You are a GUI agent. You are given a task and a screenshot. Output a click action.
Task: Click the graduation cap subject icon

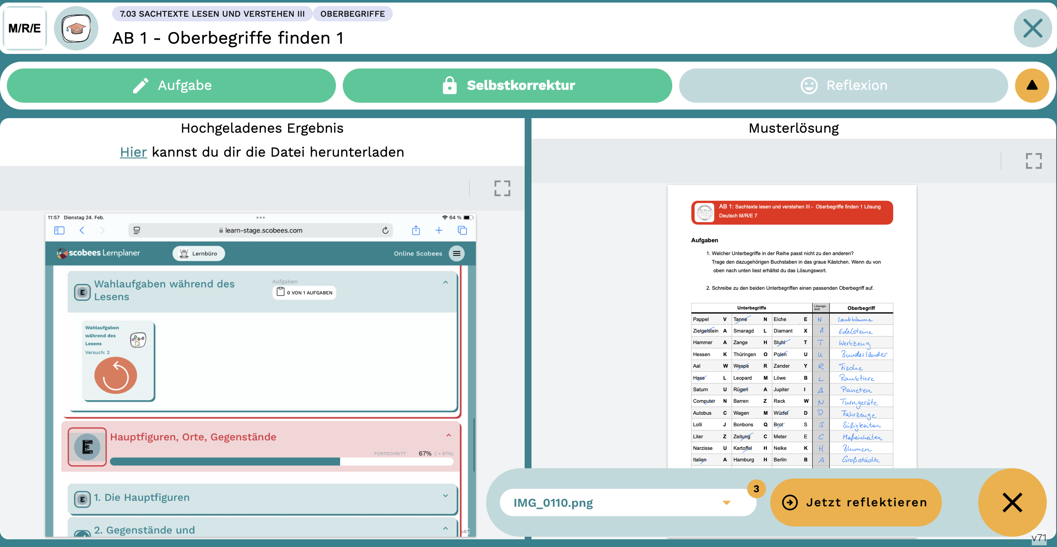[76, 28]
